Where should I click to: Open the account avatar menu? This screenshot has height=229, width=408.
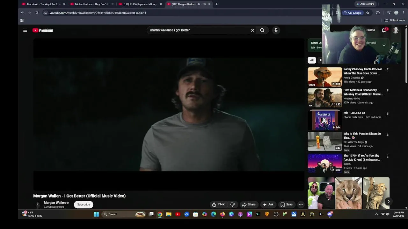(x=396, y=30)
